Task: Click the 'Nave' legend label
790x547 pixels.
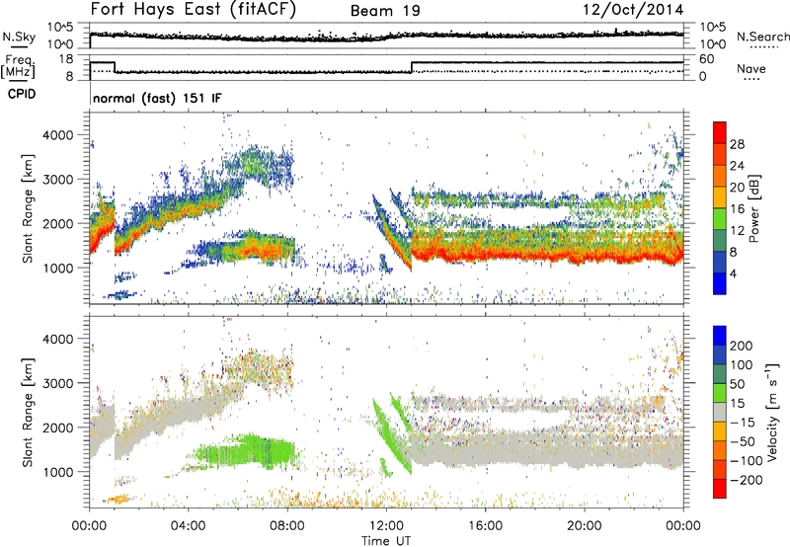Action: click(x=751, y=68)
